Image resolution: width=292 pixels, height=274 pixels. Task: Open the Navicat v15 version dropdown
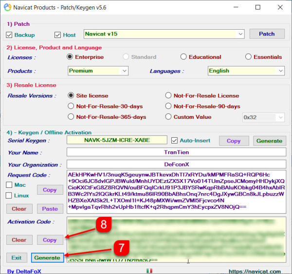164,34
